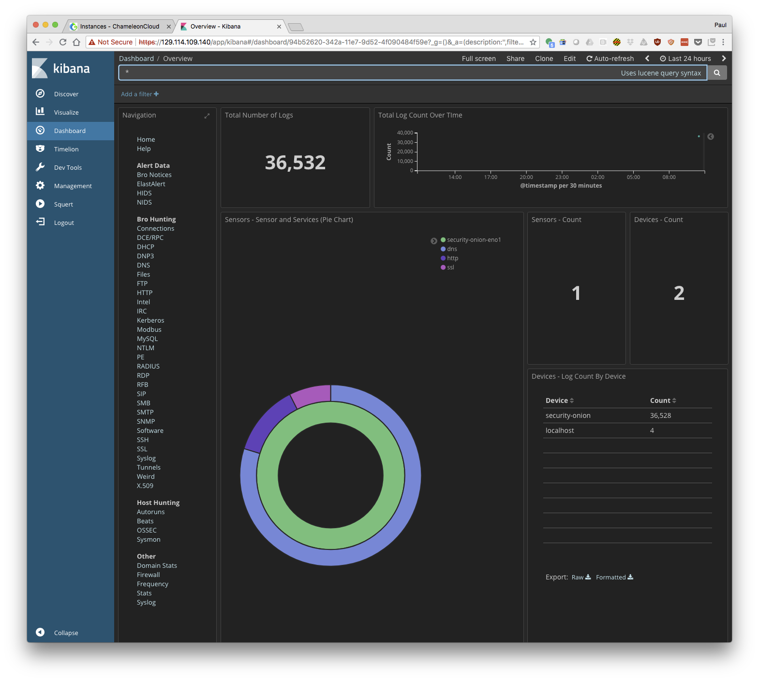Image resolution: width=759 pixels, height=681 pixels.
Task: Open the X.509 navigation link
Action: (145, 486)
